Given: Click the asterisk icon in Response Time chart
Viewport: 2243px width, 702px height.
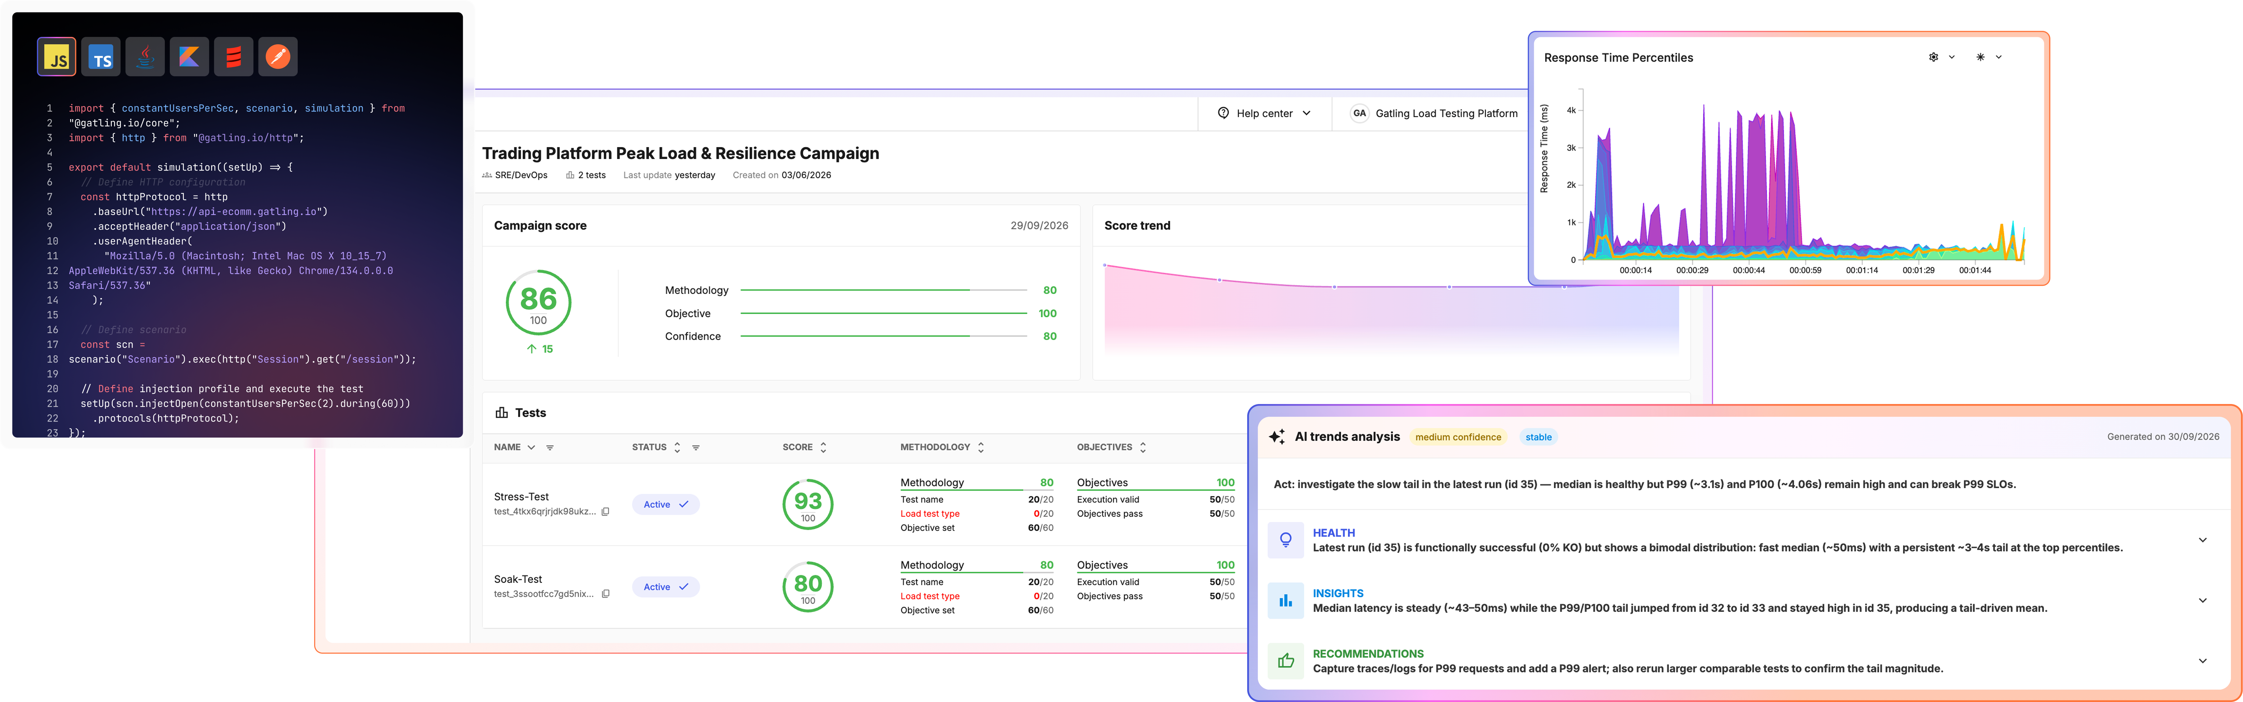Looking at the screenshot, I should click(x=1980, y=57).
